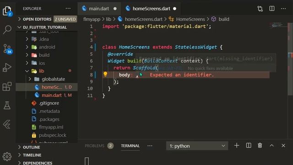
Task: Open the Extensions view
Action: coord(7,86)
